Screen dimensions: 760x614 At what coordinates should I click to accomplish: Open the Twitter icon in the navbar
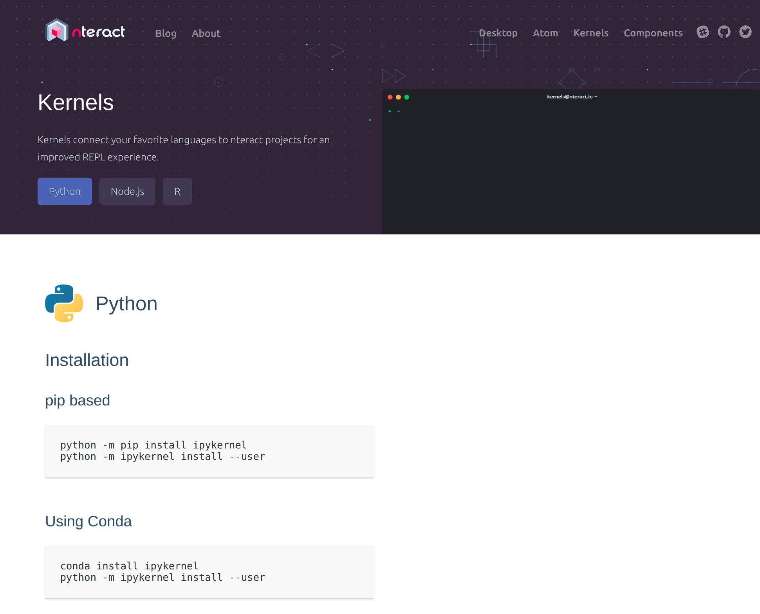tap(745, 32)
